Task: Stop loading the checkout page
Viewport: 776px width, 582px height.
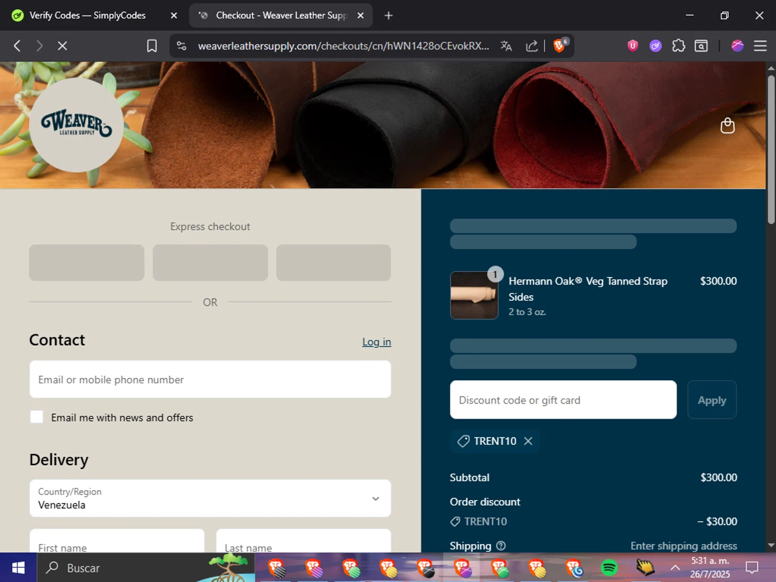Action: [62, 46]
